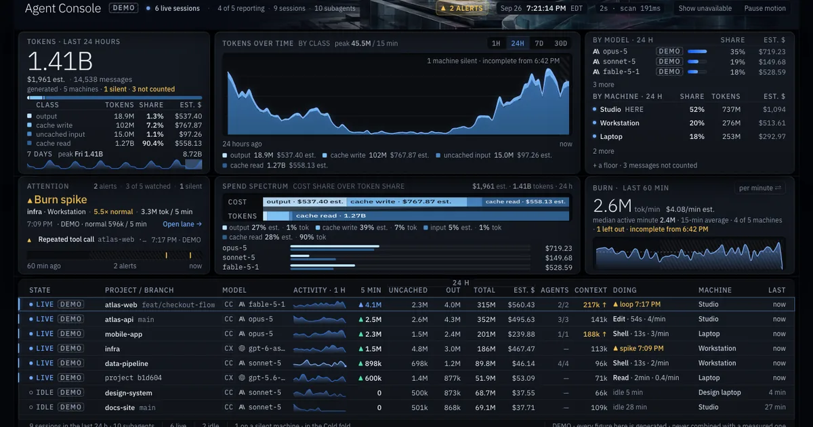Click the OpenAI logo in the infra row

(x=242, y=348)
